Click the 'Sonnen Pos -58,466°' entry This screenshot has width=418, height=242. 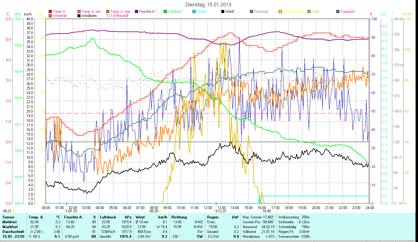click(x=259, y=222)
